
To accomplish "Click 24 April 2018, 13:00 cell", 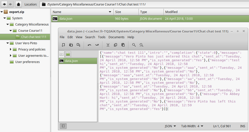I will click(x=179, y=18).
